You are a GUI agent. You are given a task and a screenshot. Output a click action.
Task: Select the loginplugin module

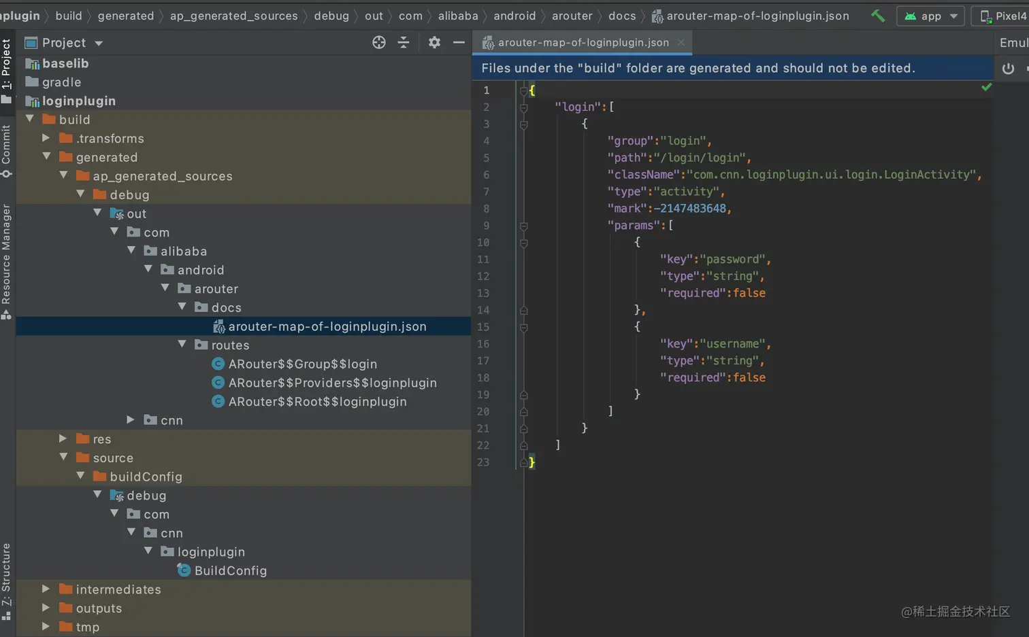(x=78, y=101)
